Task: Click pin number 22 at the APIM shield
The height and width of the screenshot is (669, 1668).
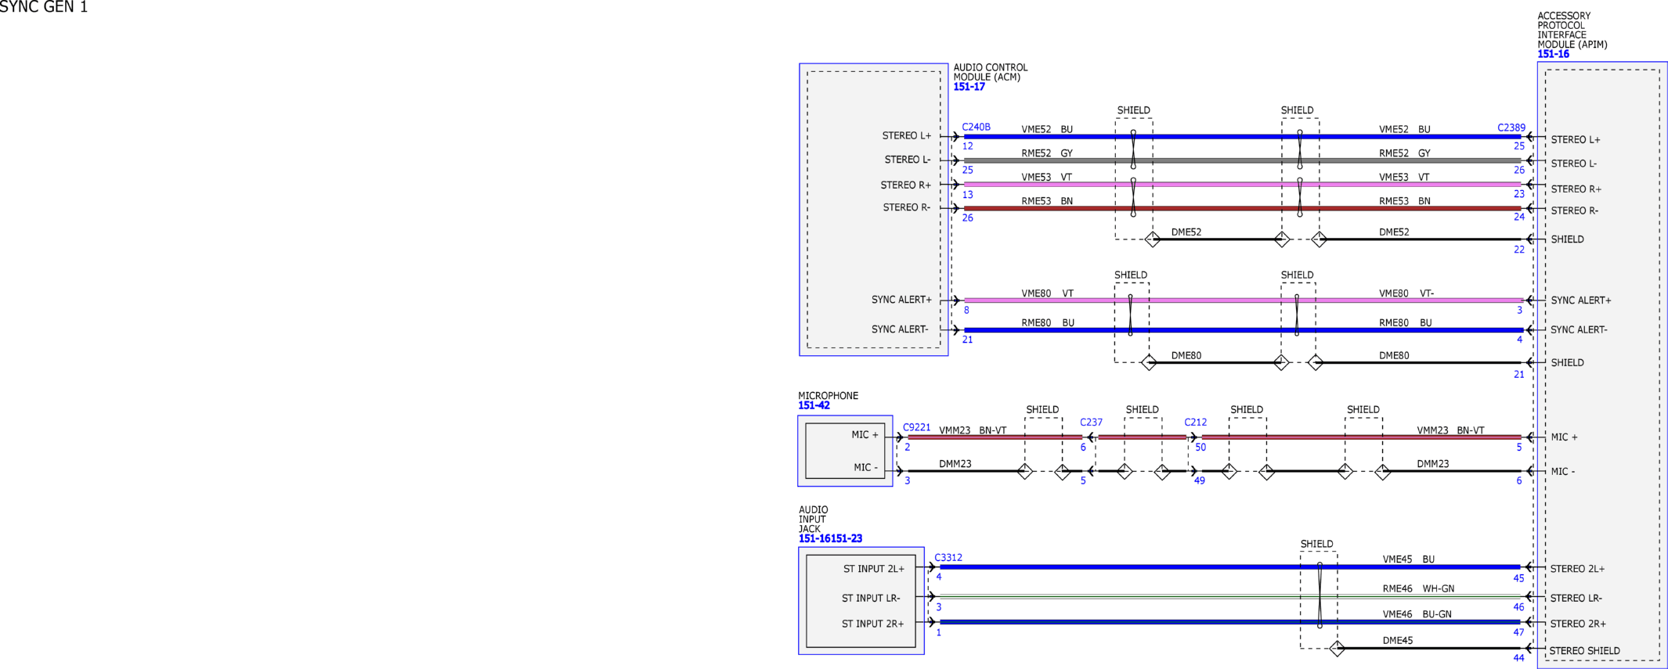Action: (x=1519, y=250)
